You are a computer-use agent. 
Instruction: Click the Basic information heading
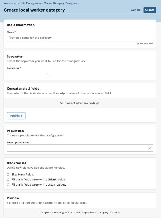pos(21,25)
